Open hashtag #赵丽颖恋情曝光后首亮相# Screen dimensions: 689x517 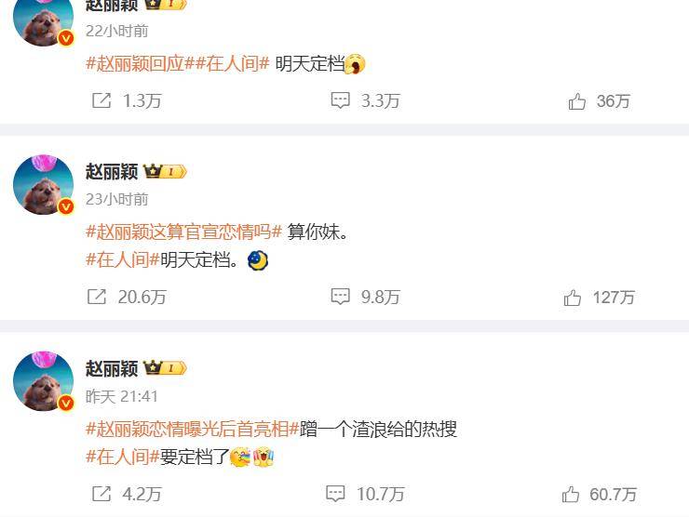(x=193, y=429)
